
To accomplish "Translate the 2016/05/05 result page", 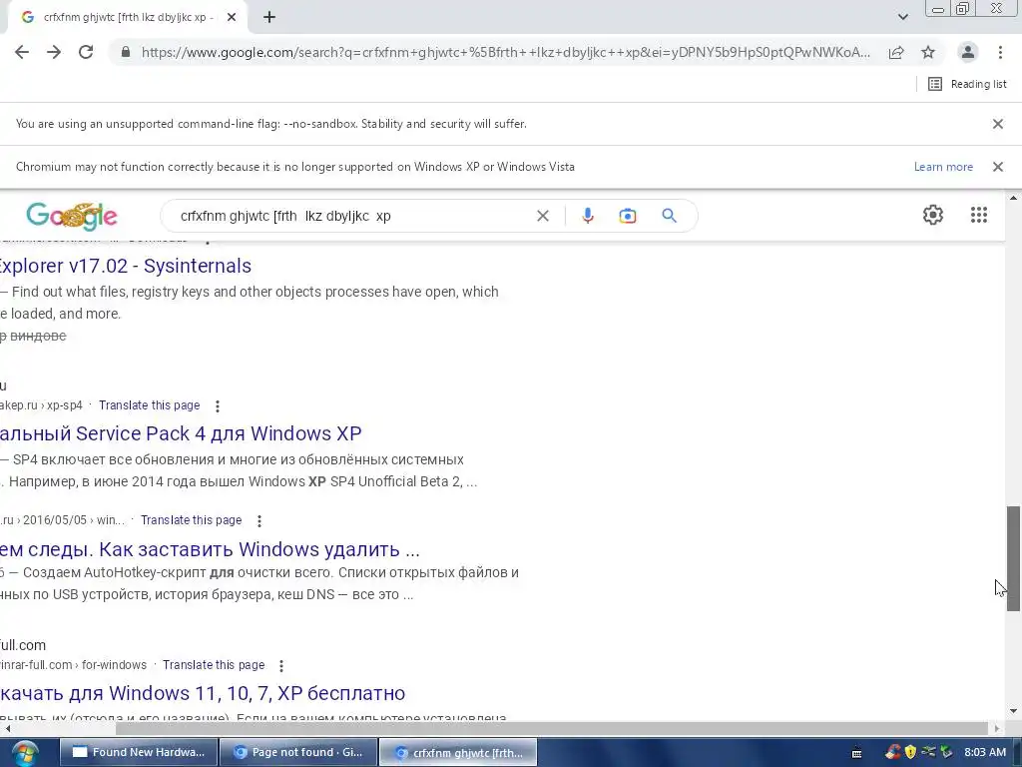I will (x=191, y=520).
